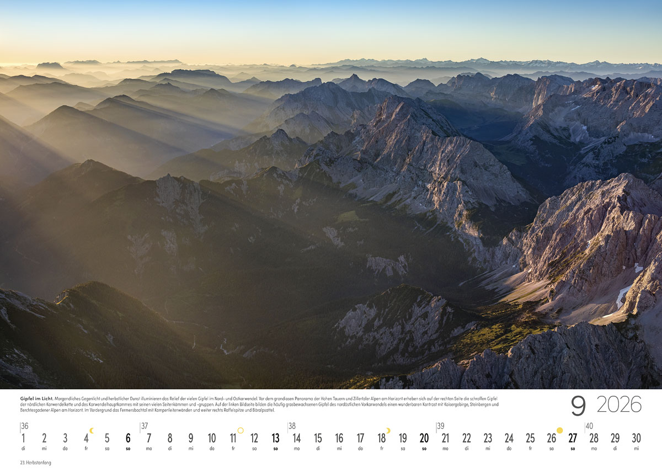Click week number 36 label
662x473 pixels.
(24, 426)
